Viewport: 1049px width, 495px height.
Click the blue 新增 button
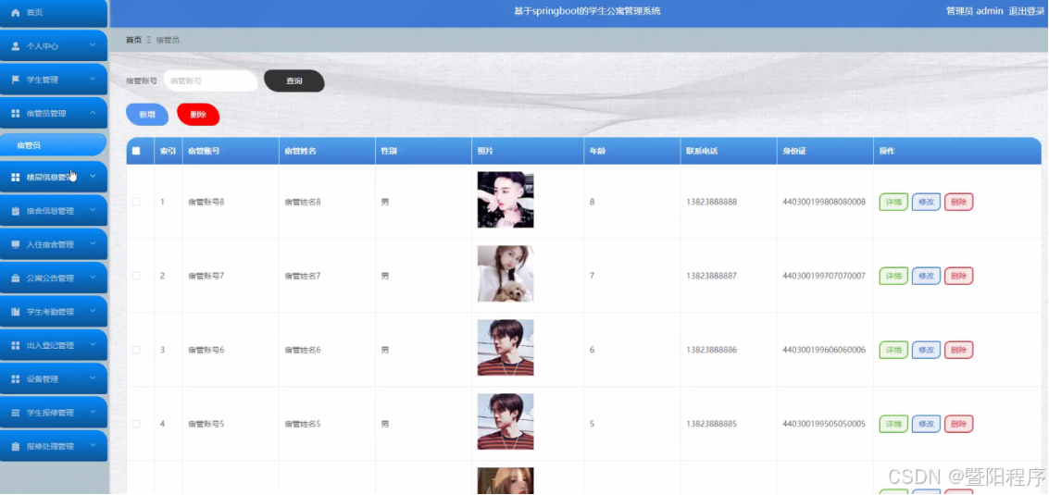coord(147,115)
